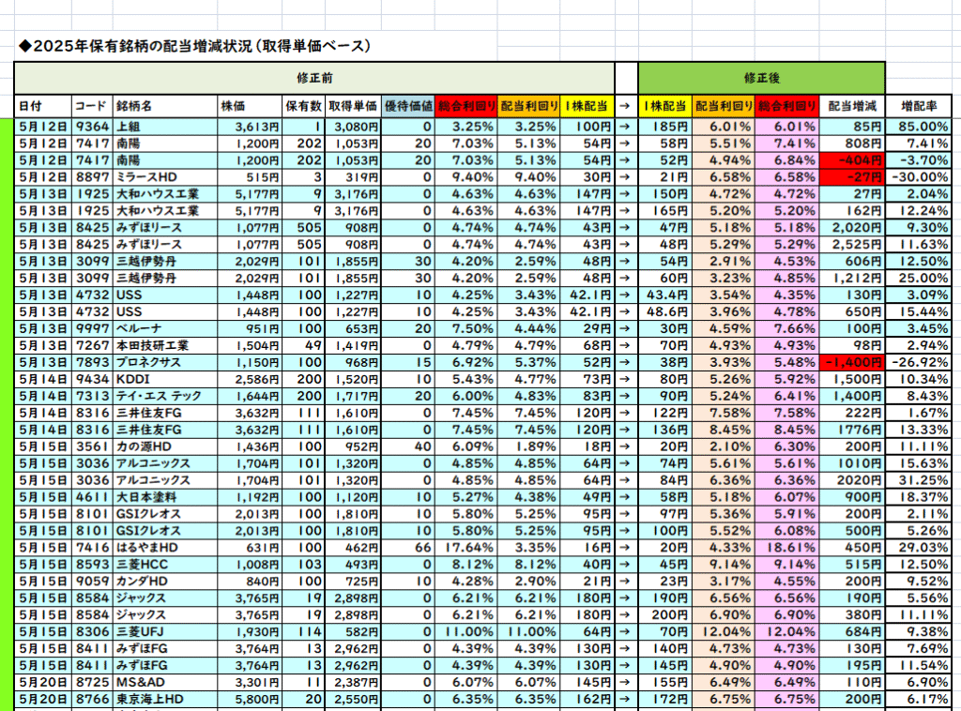Click stock name はるやまHD
The width and height of the screenshot is (961, 711).
165,548
